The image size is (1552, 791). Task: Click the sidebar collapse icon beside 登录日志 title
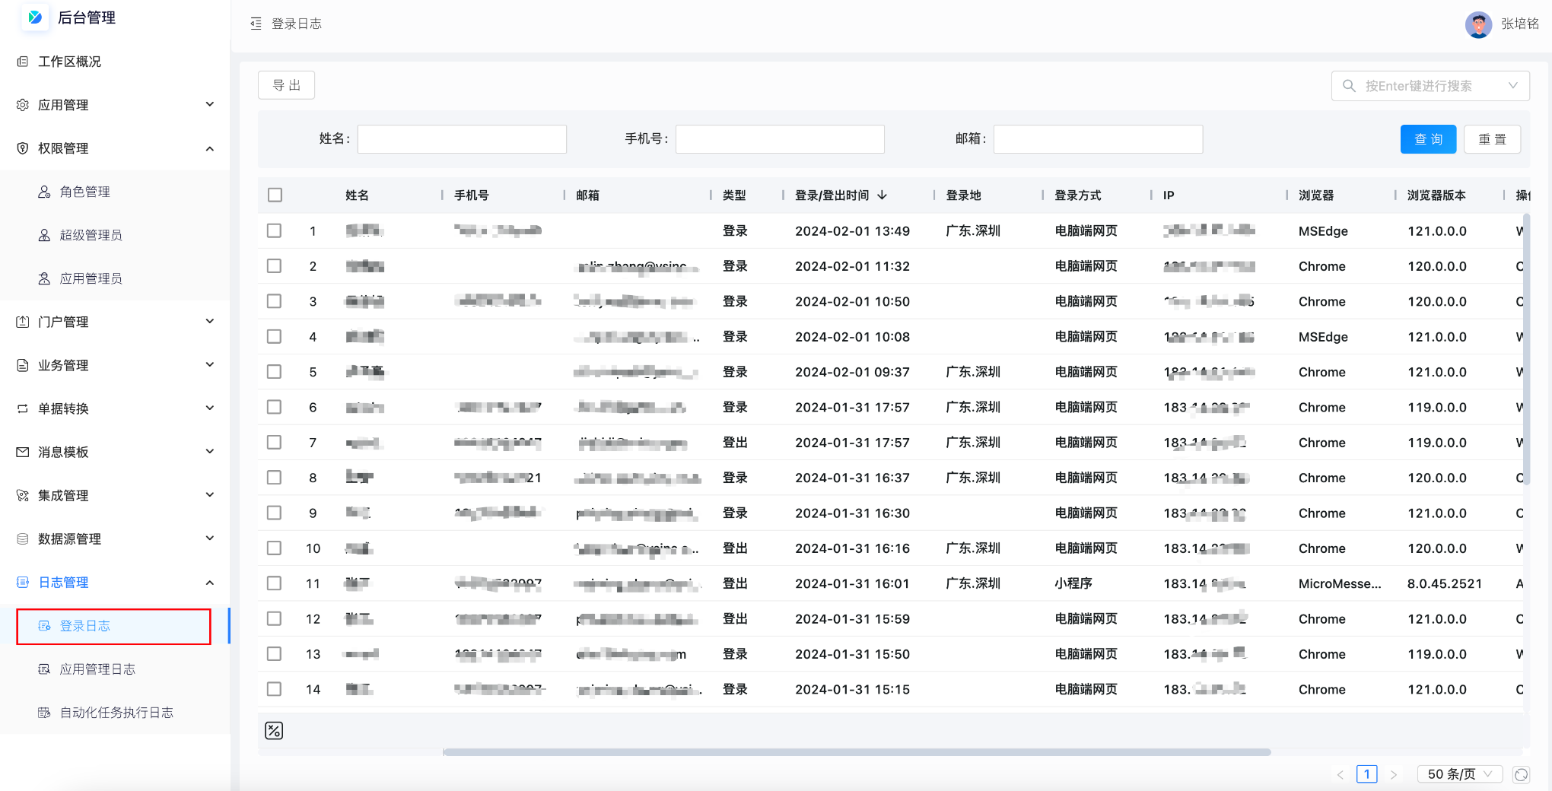click(256, 24)
